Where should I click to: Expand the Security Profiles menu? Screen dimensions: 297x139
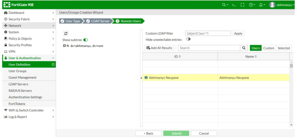pyautogui.click(x=29, y=45)
